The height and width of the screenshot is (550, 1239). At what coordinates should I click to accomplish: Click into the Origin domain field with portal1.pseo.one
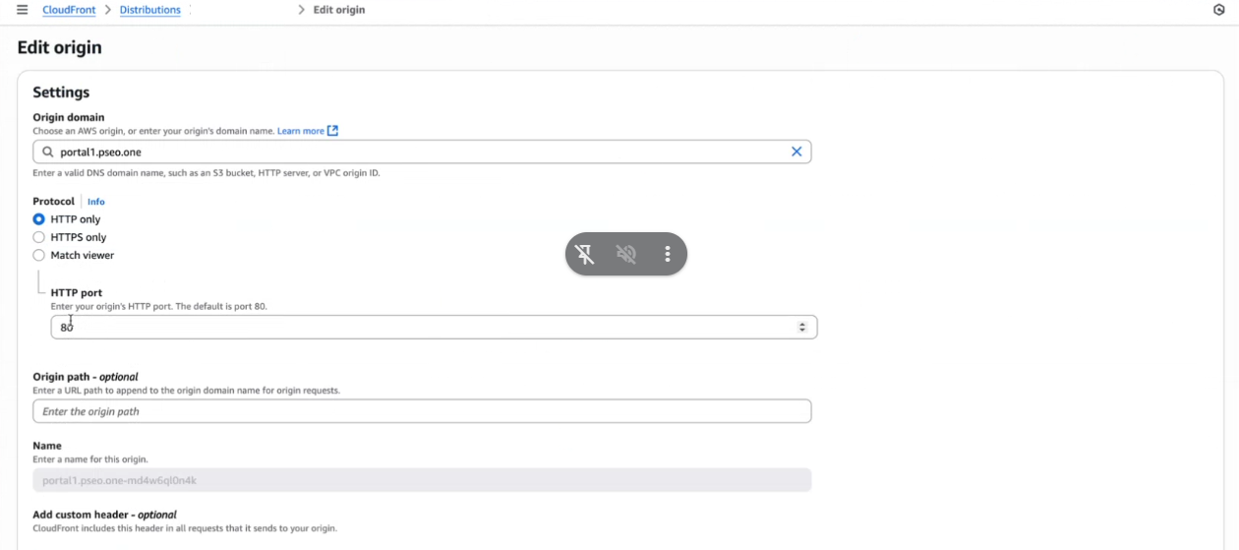pyautogui.click(x=422, y=153)
